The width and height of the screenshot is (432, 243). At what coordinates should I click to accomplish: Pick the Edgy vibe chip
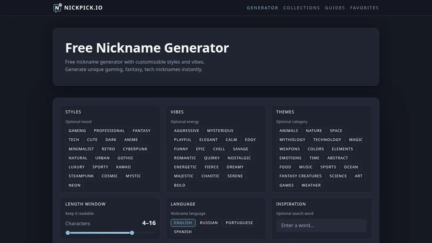250,140
